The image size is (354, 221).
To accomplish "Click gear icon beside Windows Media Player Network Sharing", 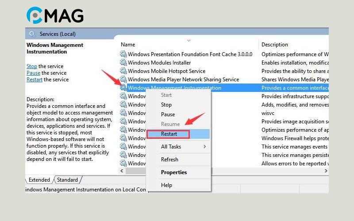I will pos(123,79).
